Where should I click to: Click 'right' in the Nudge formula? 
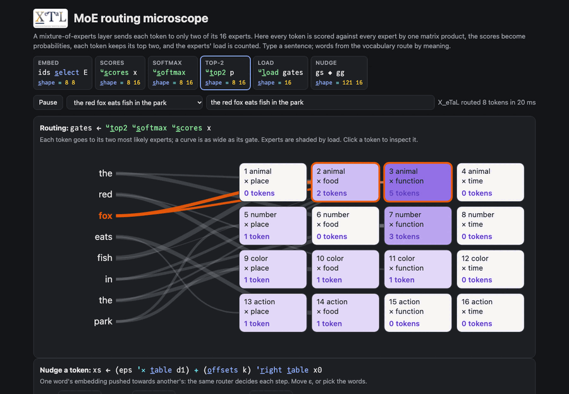[271, 370]
